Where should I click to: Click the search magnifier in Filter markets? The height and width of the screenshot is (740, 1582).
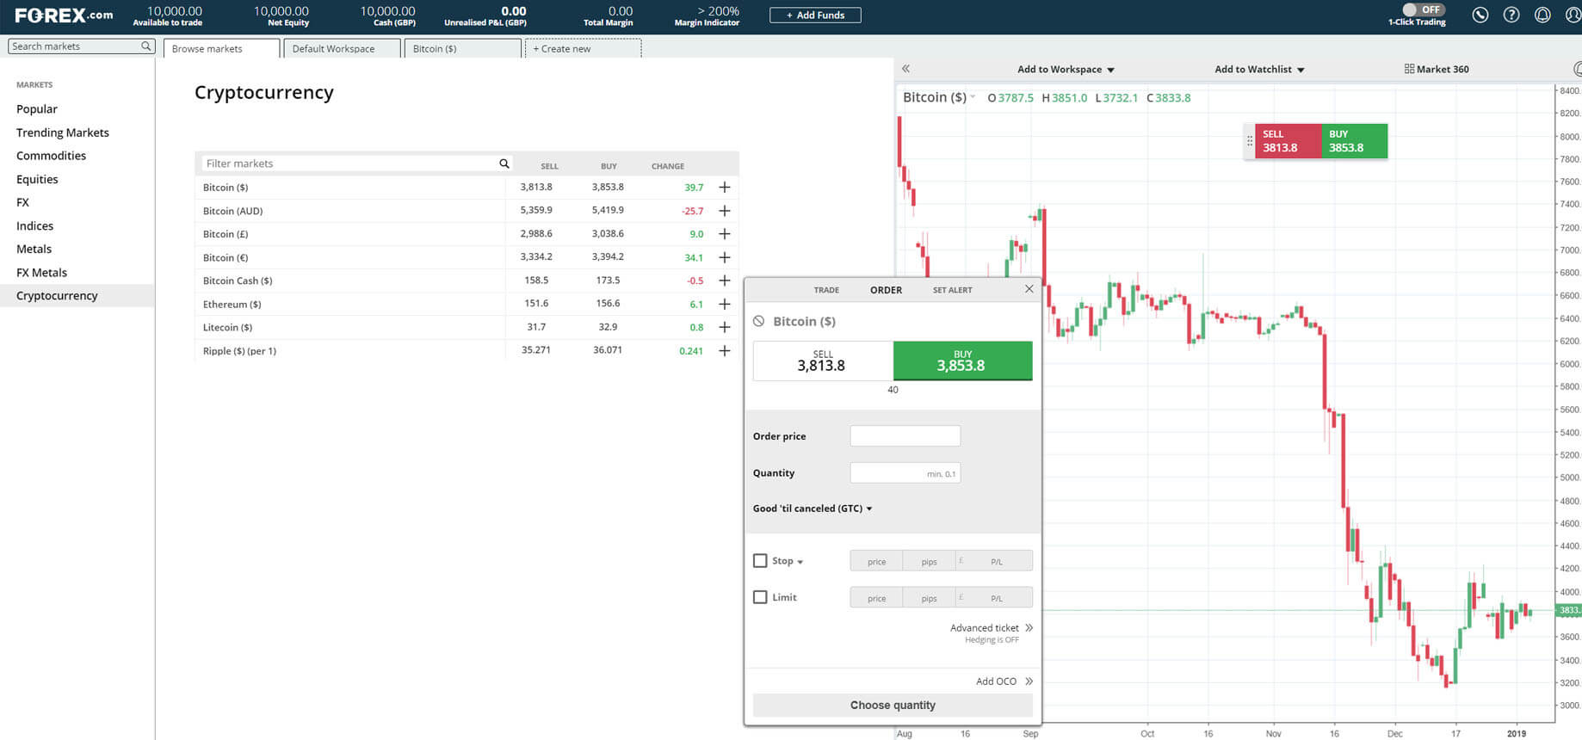click(x=504, y=163)
